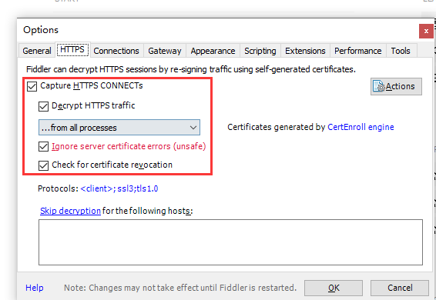Open the Scripting tab
The image size is (436, 300).
coord(260,51)
